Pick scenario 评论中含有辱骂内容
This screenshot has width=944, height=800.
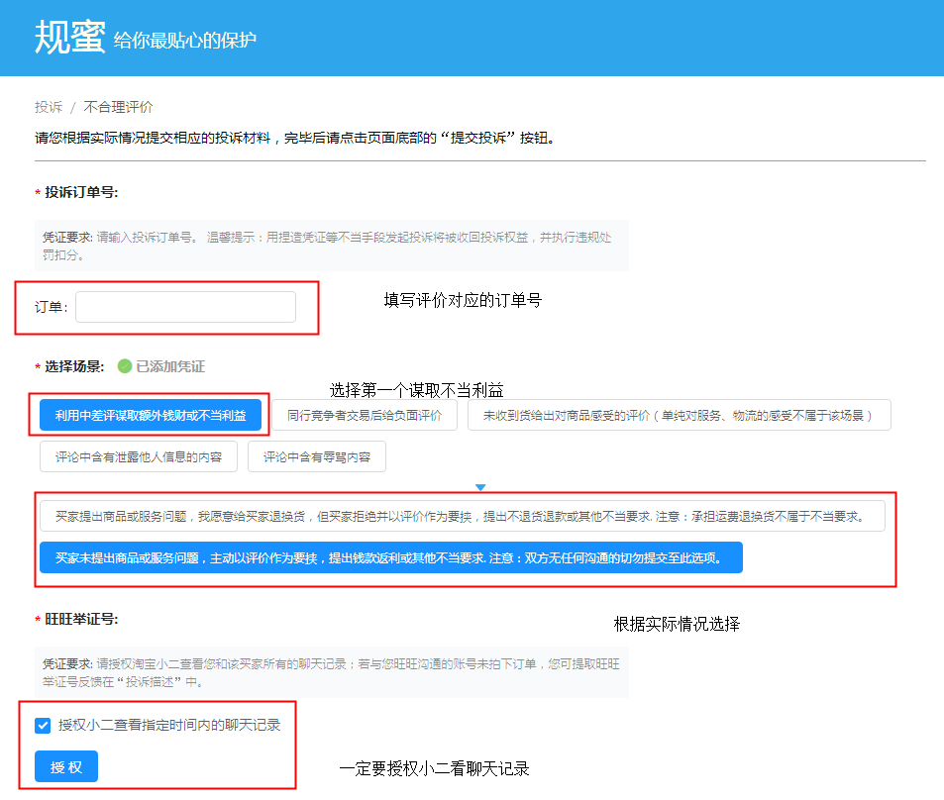click(x=316, y=456)
